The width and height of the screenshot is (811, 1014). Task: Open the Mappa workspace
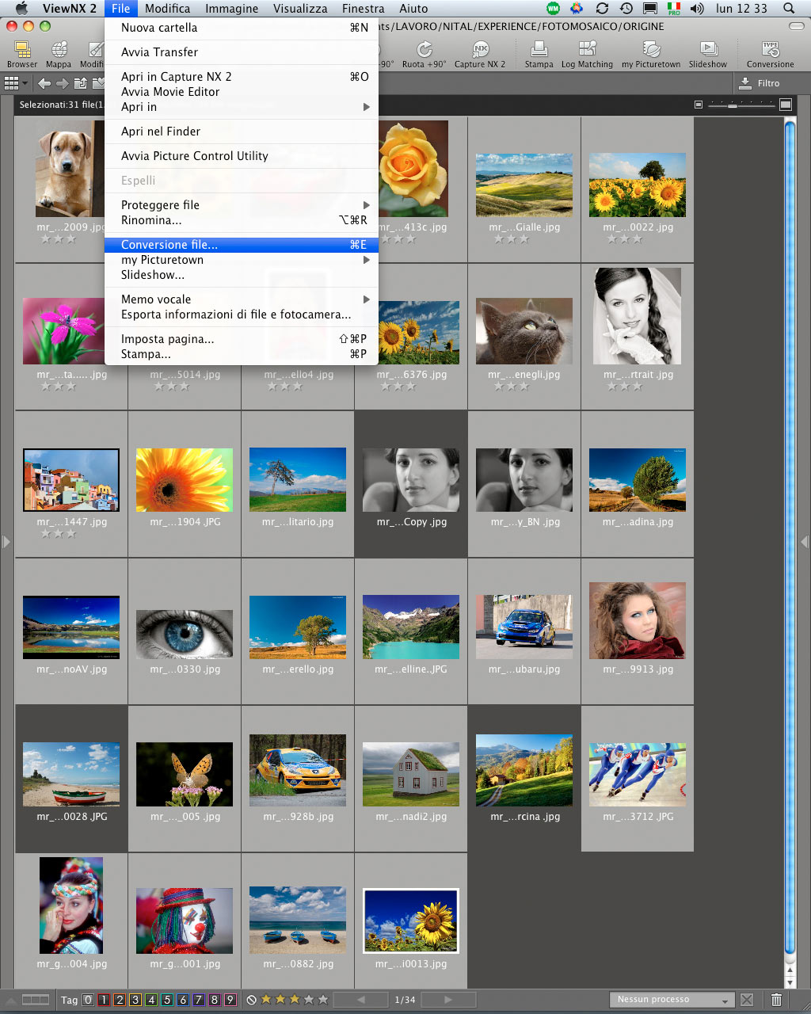(59, 54)
